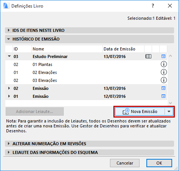
Task: Show info for 01 Plantas layout
Action: pos(163,64)
